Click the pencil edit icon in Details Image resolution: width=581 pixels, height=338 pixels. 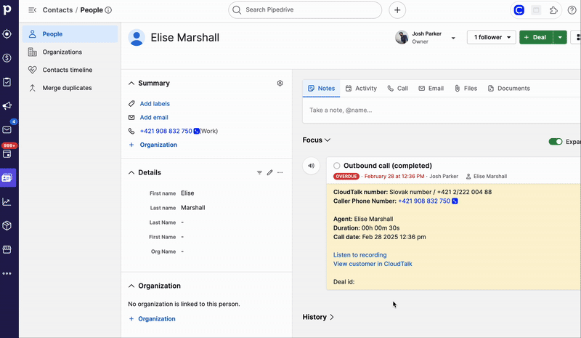pyautogui.click(x=269, y=173)
